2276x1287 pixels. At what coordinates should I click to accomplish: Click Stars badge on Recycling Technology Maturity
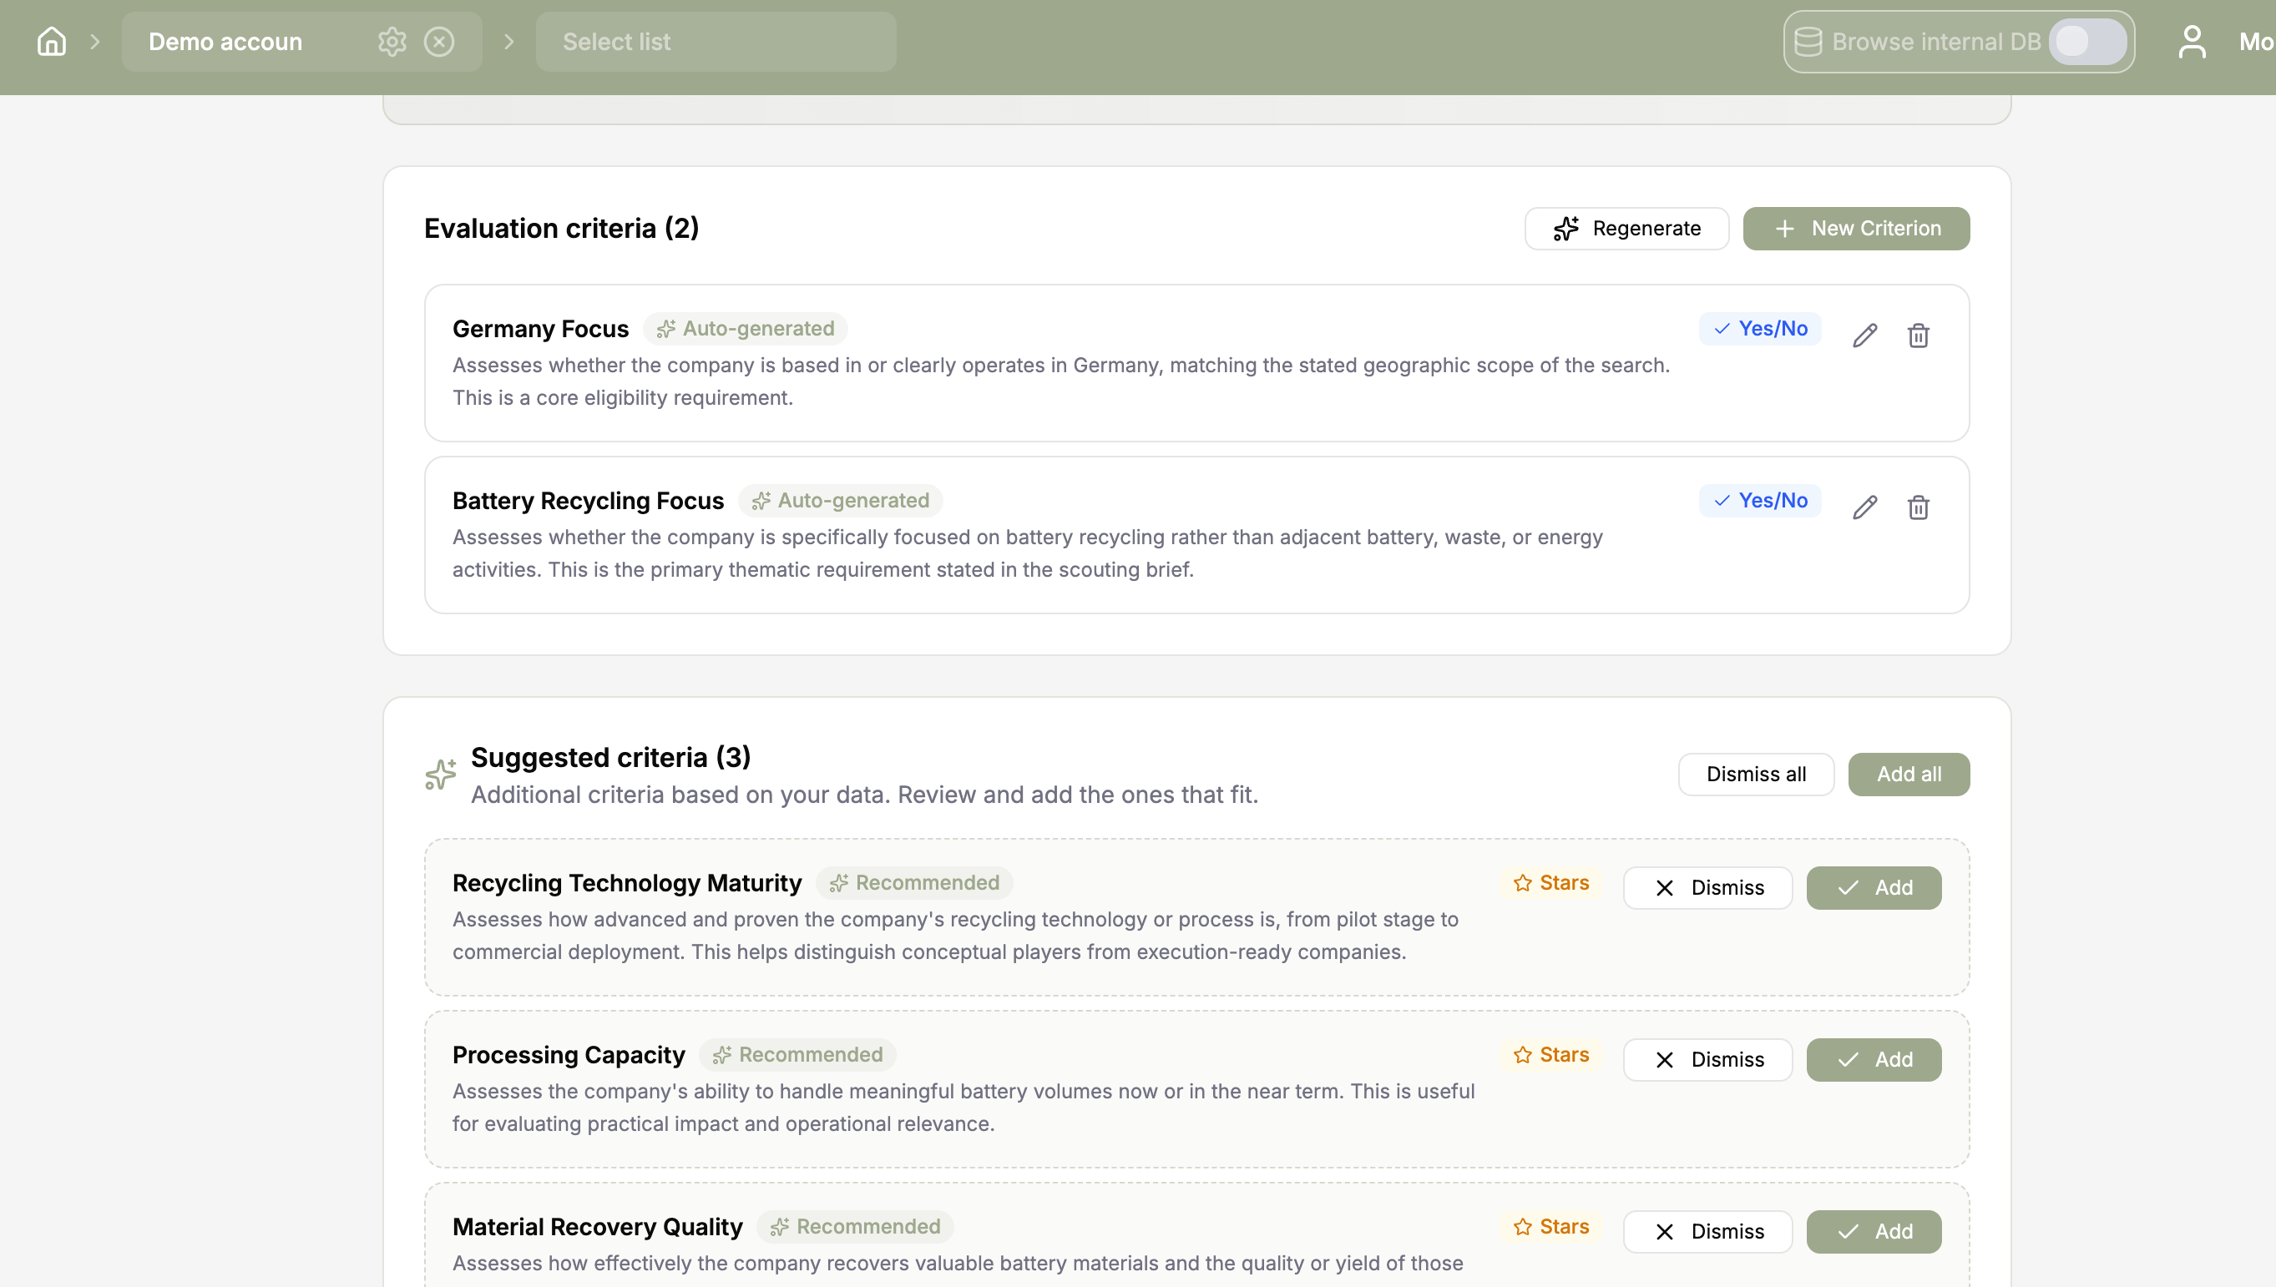pos(1551,883)
